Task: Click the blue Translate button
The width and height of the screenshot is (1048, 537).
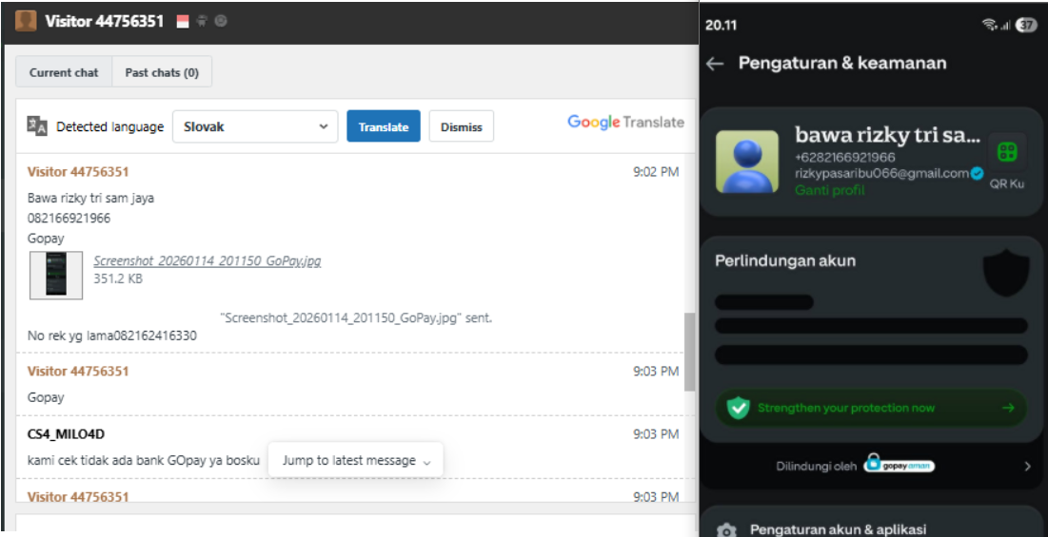Action: pyautogui.click(x=384, y=126)
